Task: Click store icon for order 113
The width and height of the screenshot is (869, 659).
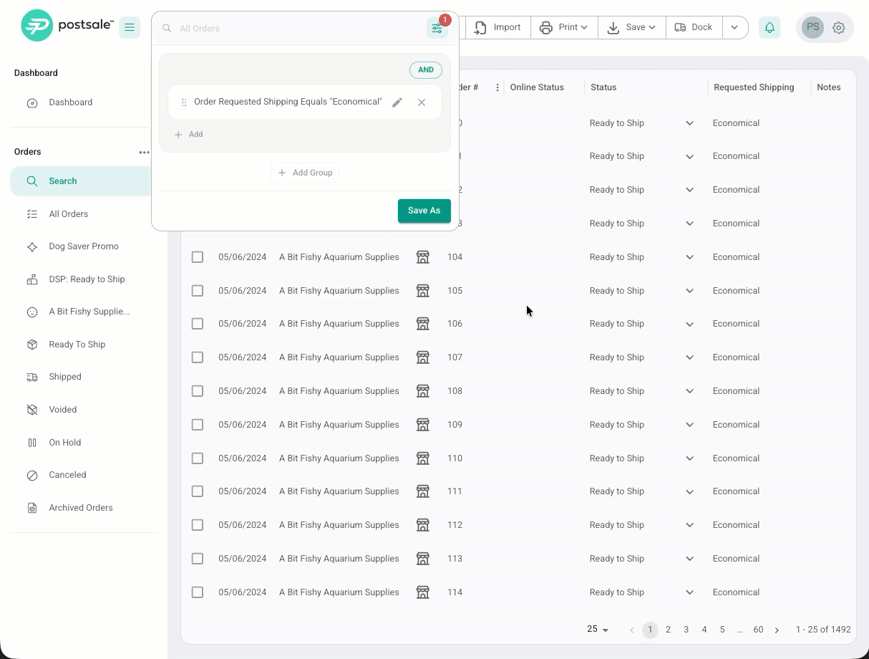Action: [423, 559]
